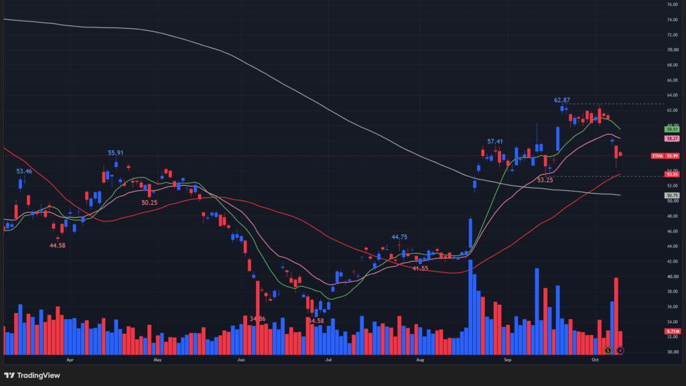This screenshot has height=386, width=686.
Task: Select the gray 50.75 moving average label
Action: [671, 196]
